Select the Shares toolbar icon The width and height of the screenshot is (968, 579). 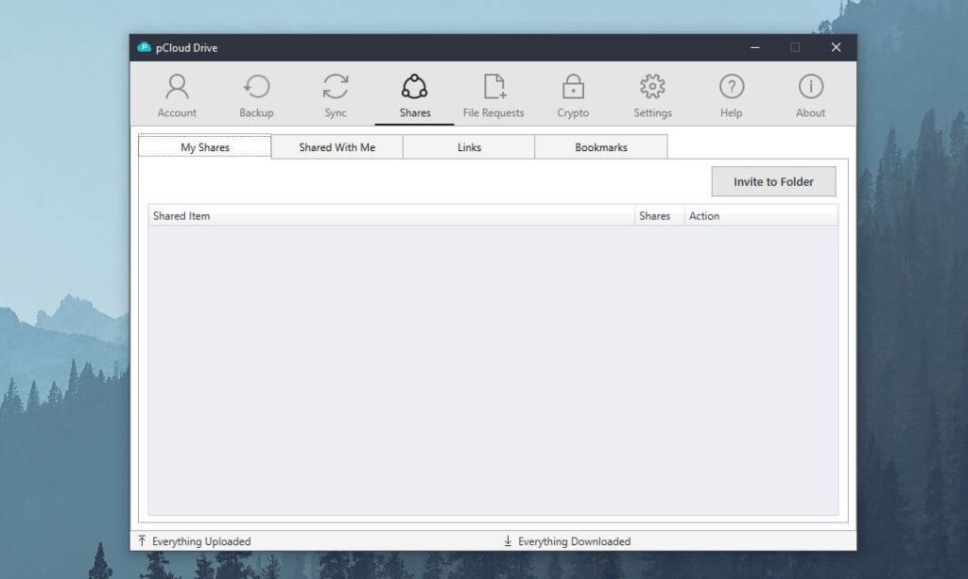pyautogui.click(x=414, y=87)
